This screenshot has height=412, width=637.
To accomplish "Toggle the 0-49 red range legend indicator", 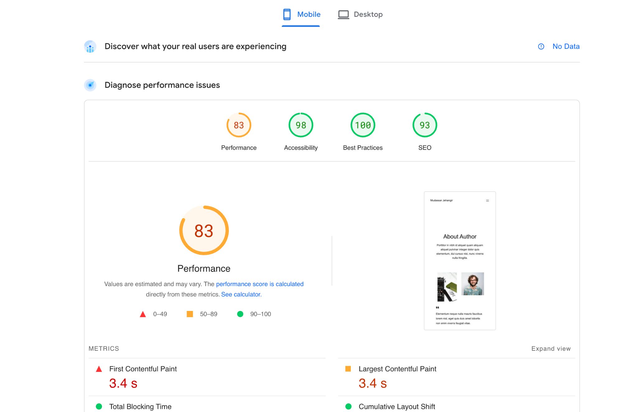I will 142,314.
